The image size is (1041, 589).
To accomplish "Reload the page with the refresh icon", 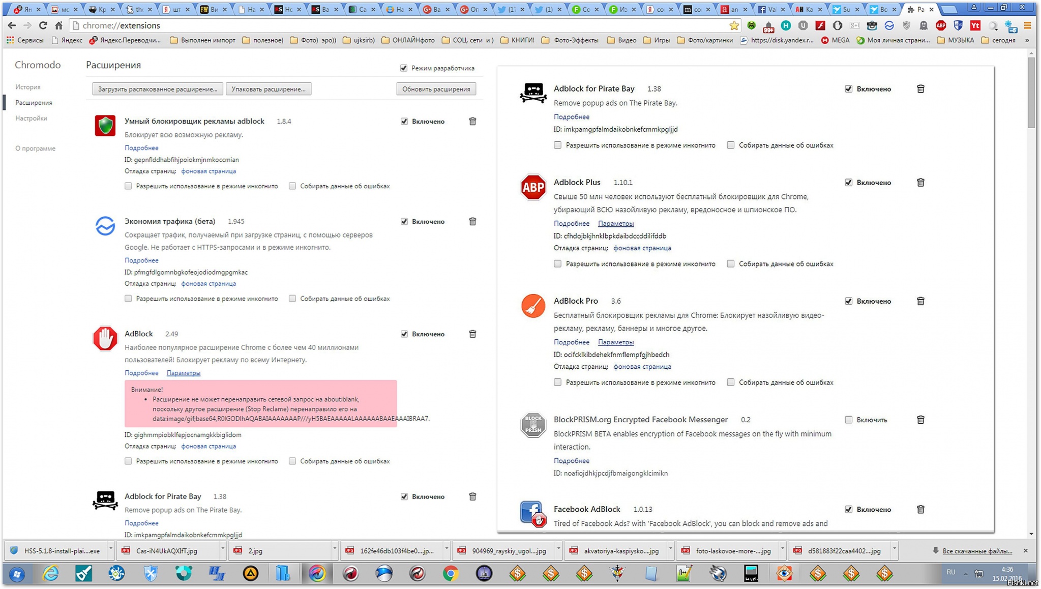I will (43, 25).
